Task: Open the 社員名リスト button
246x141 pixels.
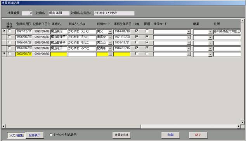Action: 121,135
